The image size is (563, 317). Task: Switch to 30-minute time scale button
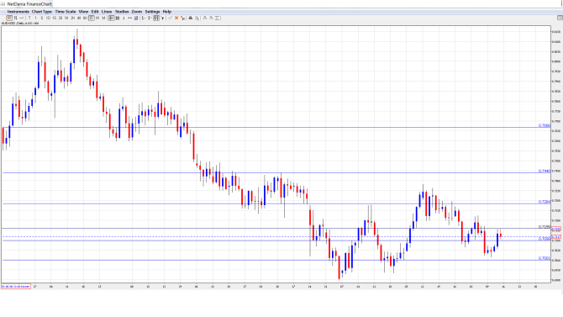pos(61,18)
